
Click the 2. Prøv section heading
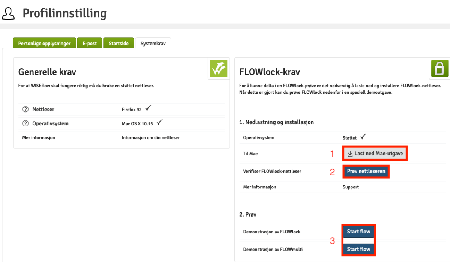coord(248,214)
